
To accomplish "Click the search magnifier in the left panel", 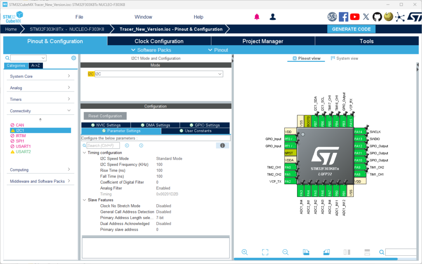I will 7,58.
